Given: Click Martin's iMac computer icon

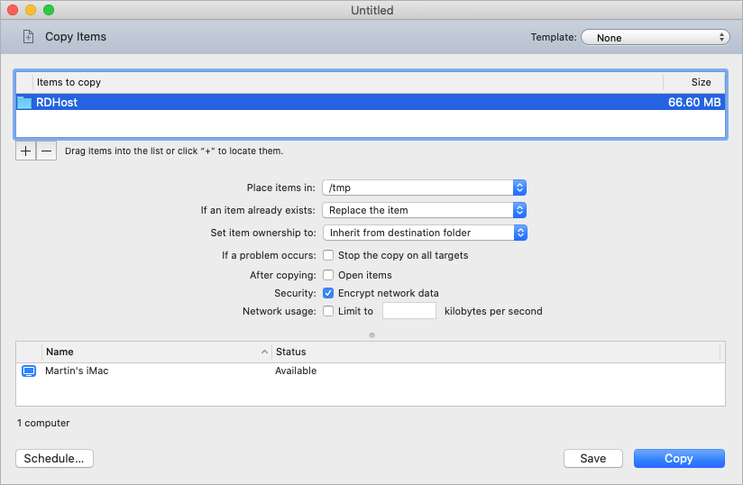Looking at the screenshot, I should click(28, 371).
